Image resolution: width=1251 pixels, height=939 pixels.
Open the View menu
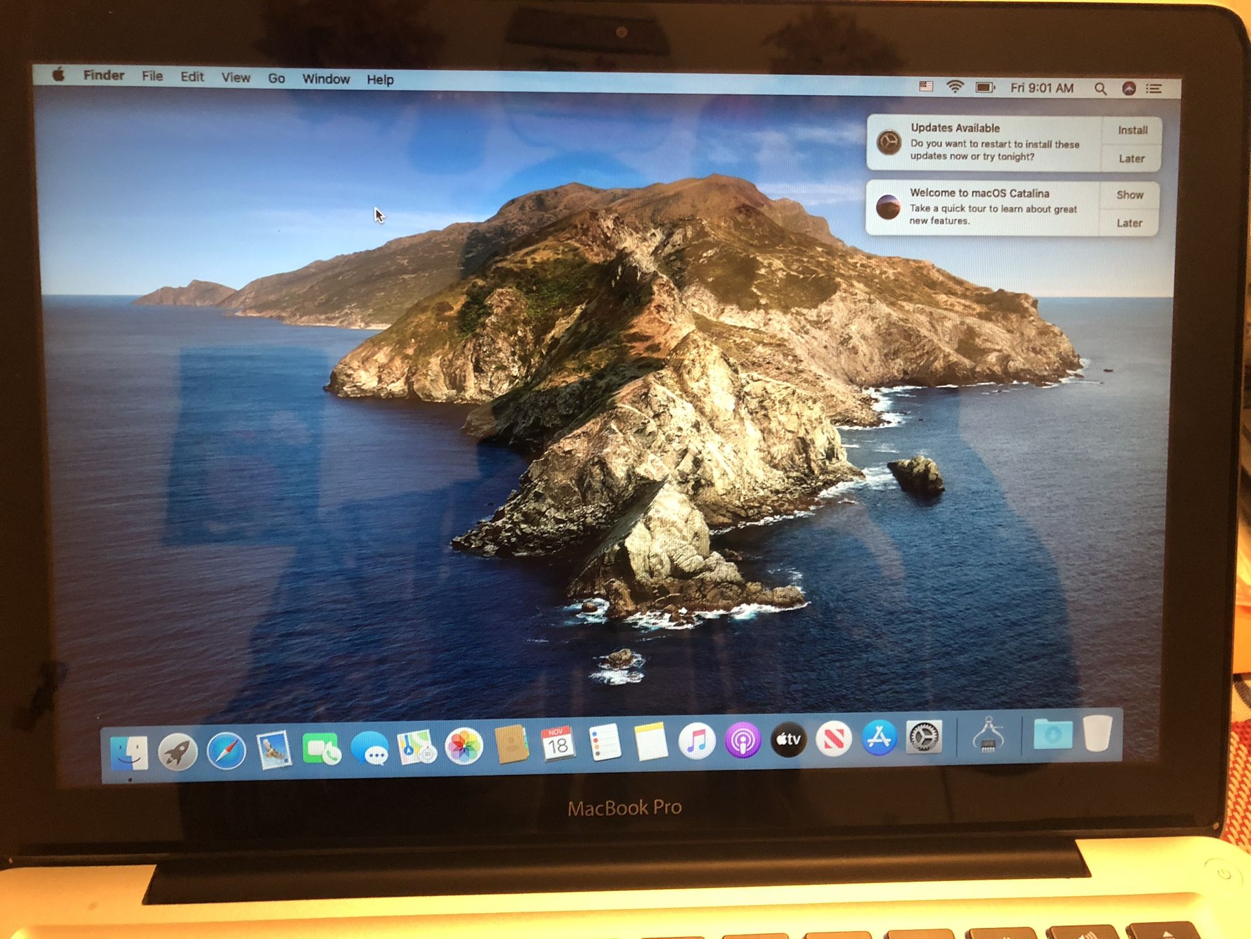(236, 77)
